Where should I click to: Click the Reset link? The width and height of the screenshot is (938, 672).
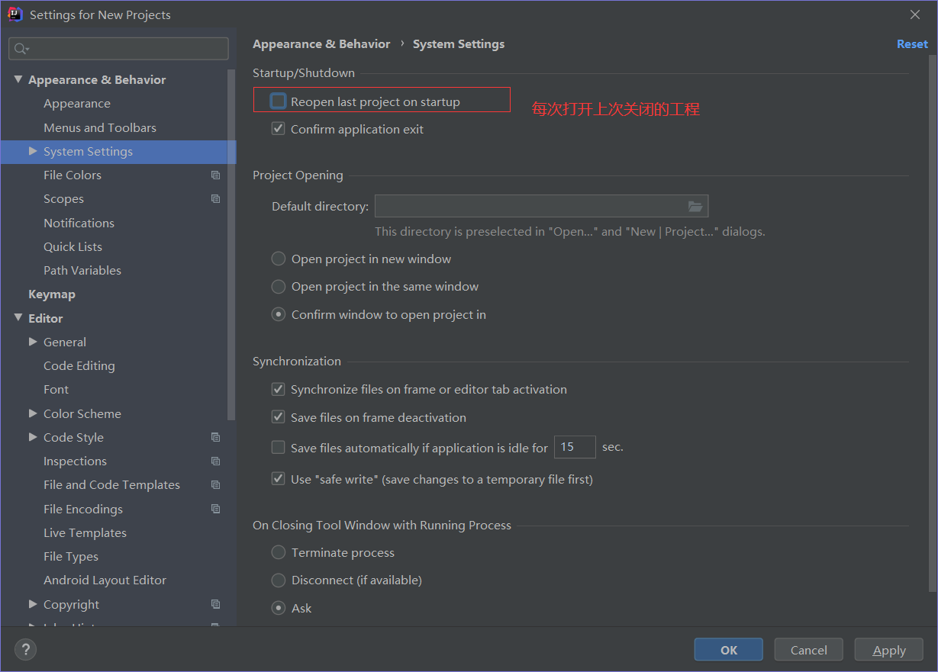(x=912, y=43)
